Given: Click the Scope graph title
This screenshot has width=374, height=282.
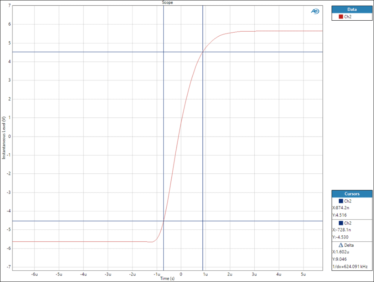Looking at the screenshot, I should coord(167,2).
